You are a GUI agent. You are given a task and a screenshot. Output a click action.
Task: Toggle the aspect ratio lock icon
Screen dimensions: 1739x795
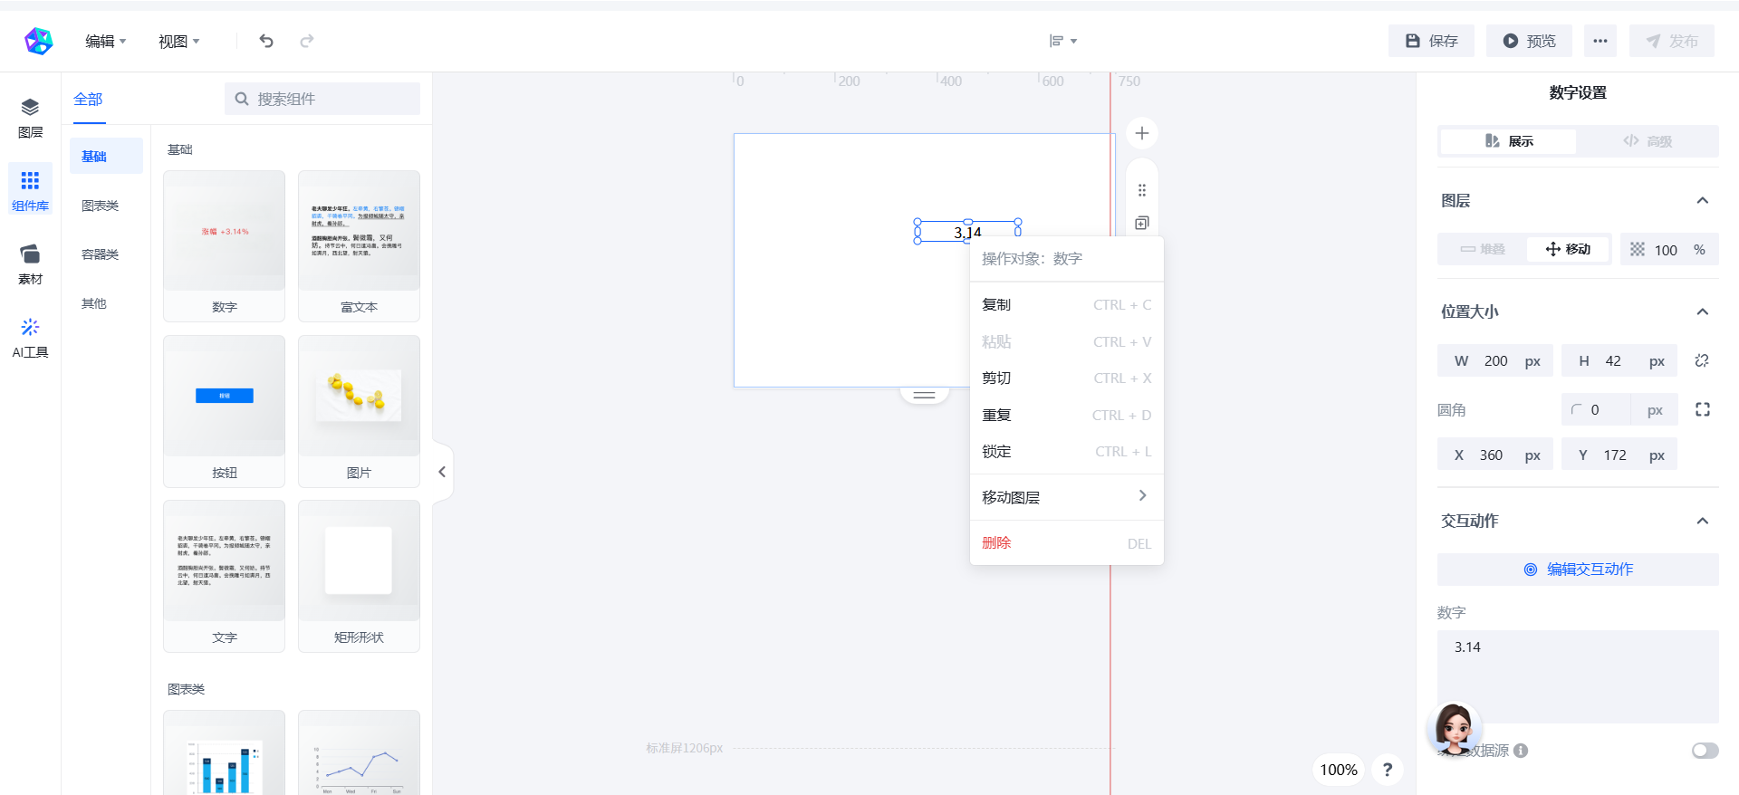click(1702, 360)
